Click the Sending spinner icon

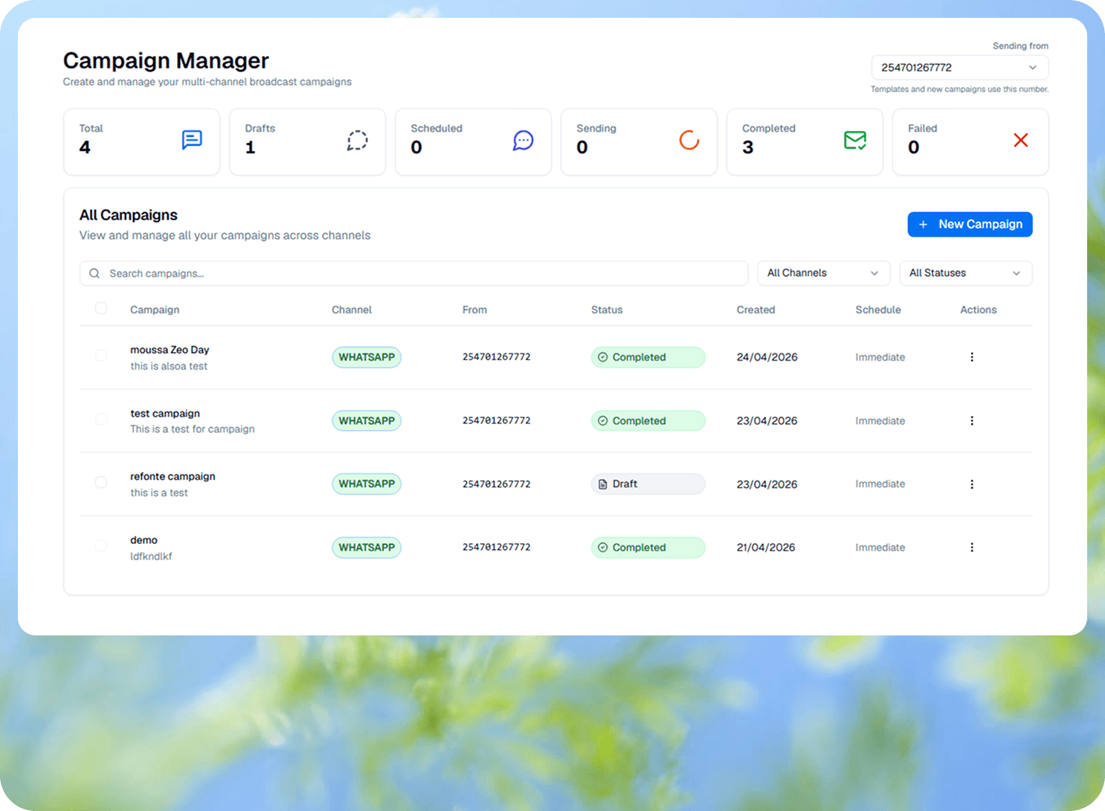689,140
